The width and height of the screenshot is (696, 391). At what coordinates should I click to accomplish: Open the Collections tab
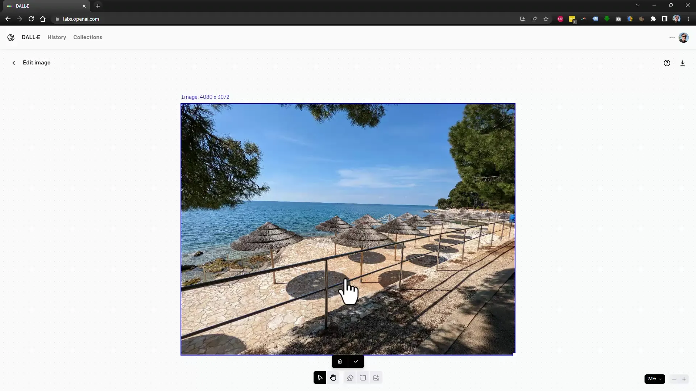point(88,37)
